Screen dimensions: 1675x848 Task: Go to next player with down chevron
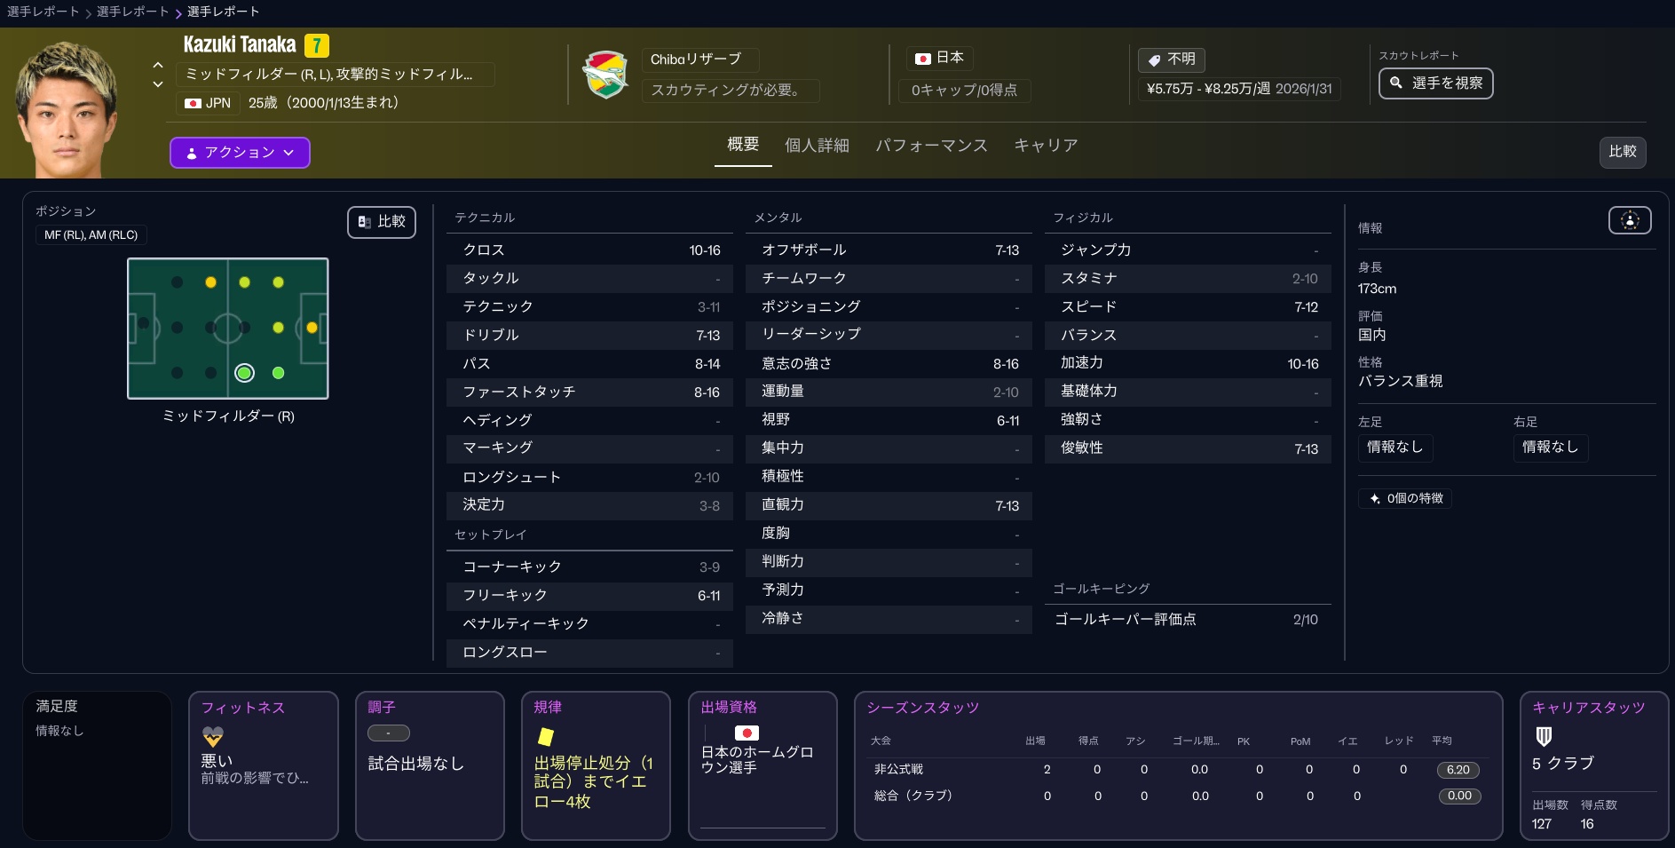click(158, 84)
